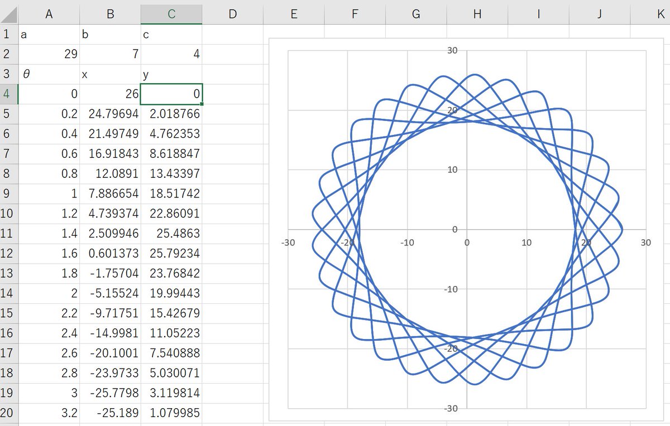Select cell with value -1.75704

pyautogui.click(x=111, y=273)
